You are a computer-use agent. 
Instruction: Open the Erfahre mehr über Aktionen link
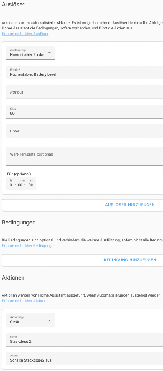pyautogui.click(x=25, y=301)
